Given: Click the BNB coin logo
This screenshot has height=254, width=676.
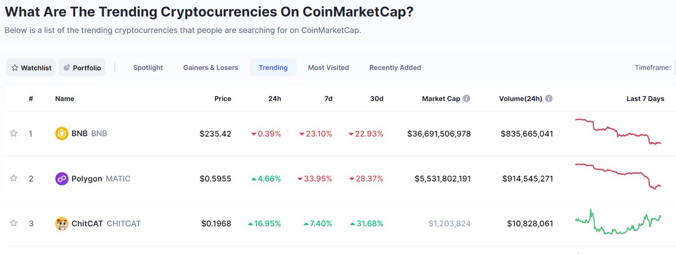Looking at the screenshot, I should point(61,134).
